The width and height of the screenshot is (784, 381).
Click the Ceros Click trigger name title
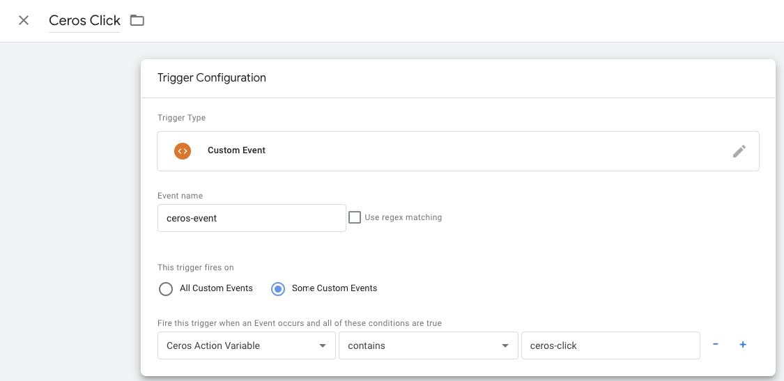click(84, 20)
